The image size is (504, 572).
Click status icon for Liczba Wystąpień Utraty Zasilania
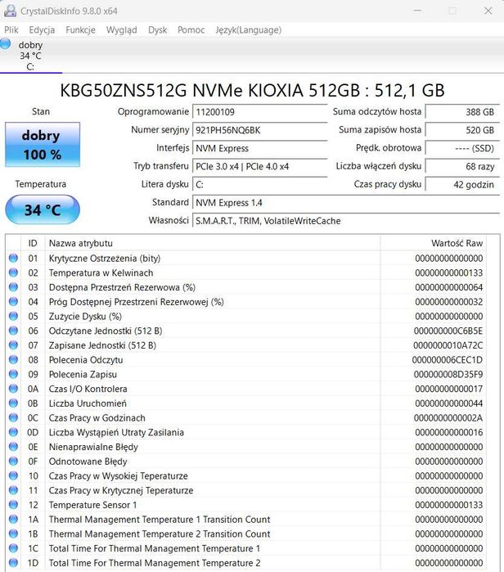[x=13, y=432]
